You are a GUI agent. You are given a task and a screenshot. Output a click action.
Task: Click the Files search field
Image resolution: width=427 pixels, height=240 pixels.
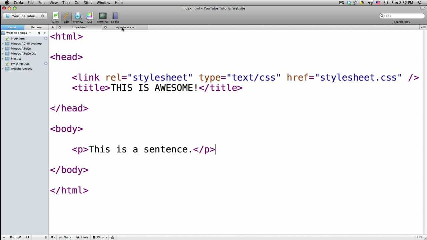pyautogui.click(x=402, y=16)
